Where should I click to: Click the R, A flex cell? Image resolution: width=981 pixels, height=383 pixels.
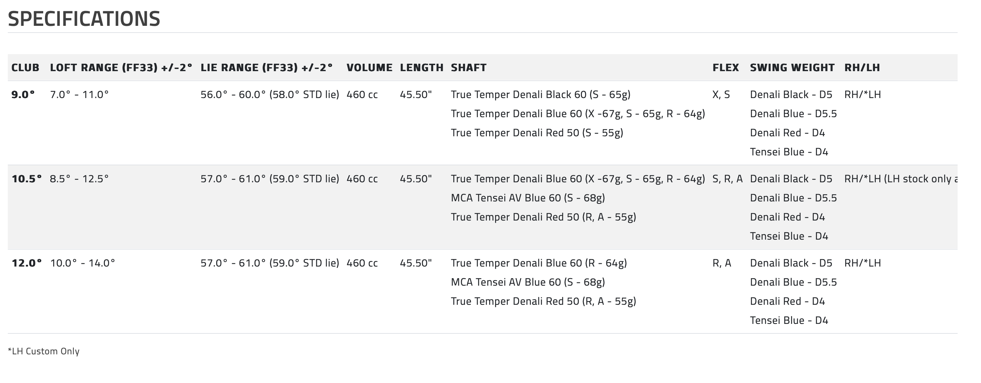coord(722,263)
